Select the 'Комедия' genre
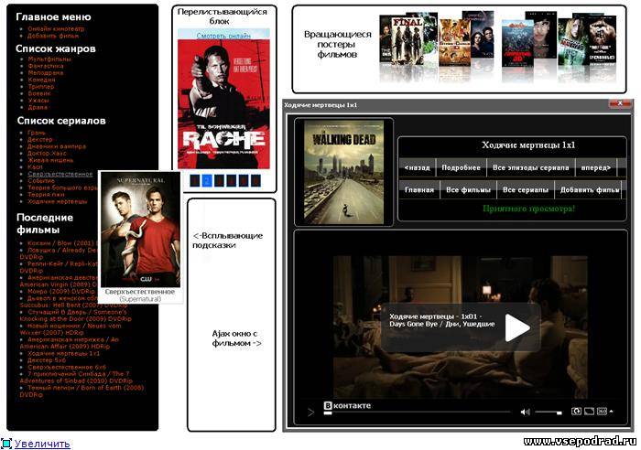 (42, 80)
